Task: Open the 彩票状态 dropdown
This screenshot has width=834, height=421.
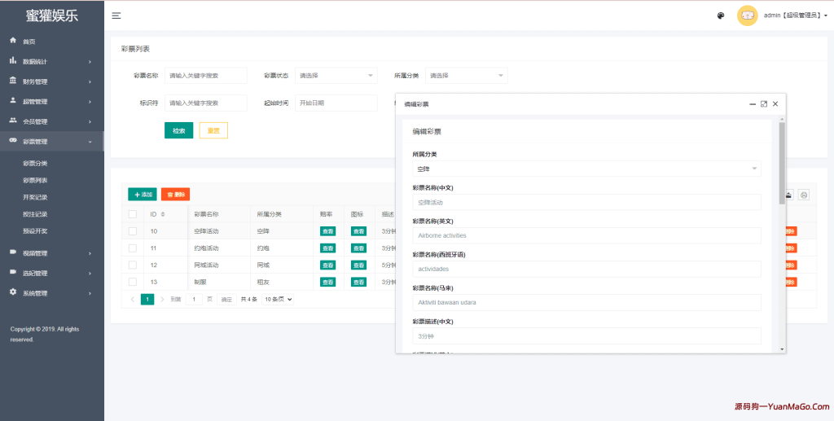Action: point(336,76)
